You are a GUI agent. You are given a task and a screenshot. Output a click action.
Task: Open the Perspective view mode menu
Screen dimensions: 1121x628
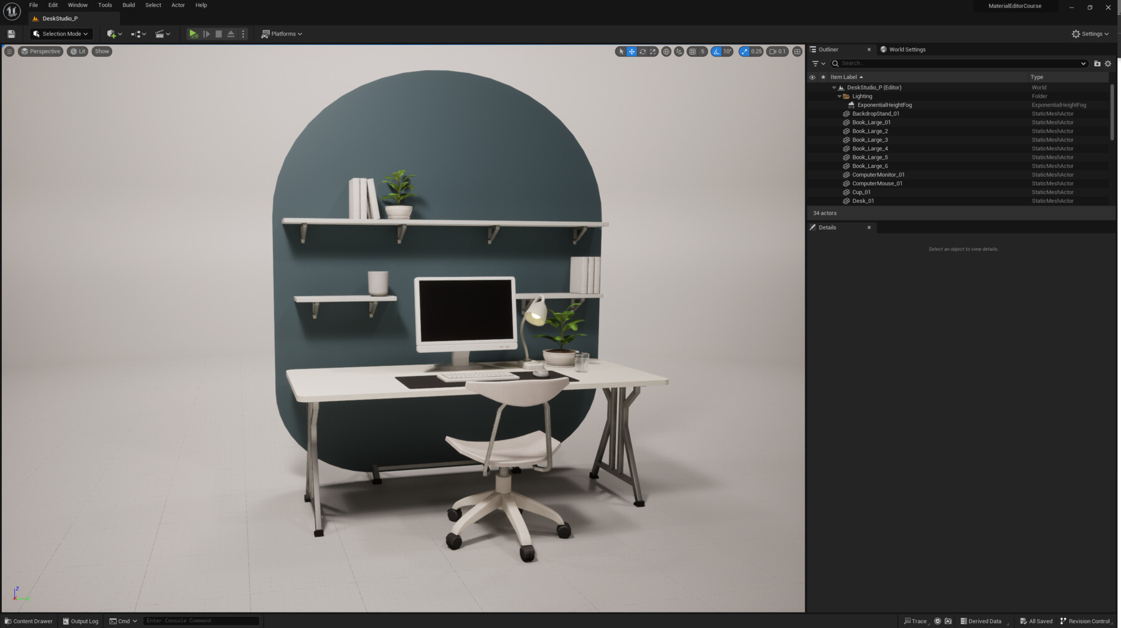pyautogui.click(x=40, y=52)
